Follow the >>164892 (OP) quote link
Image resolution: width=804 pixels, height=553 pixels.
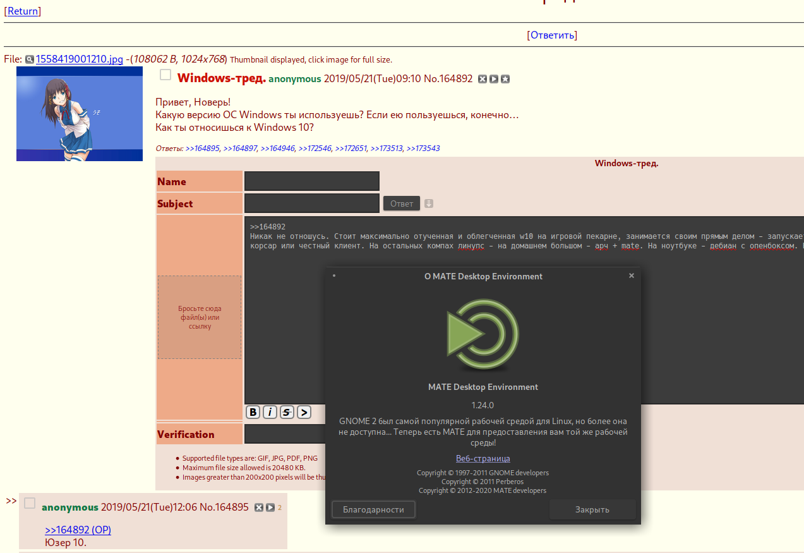78,530
